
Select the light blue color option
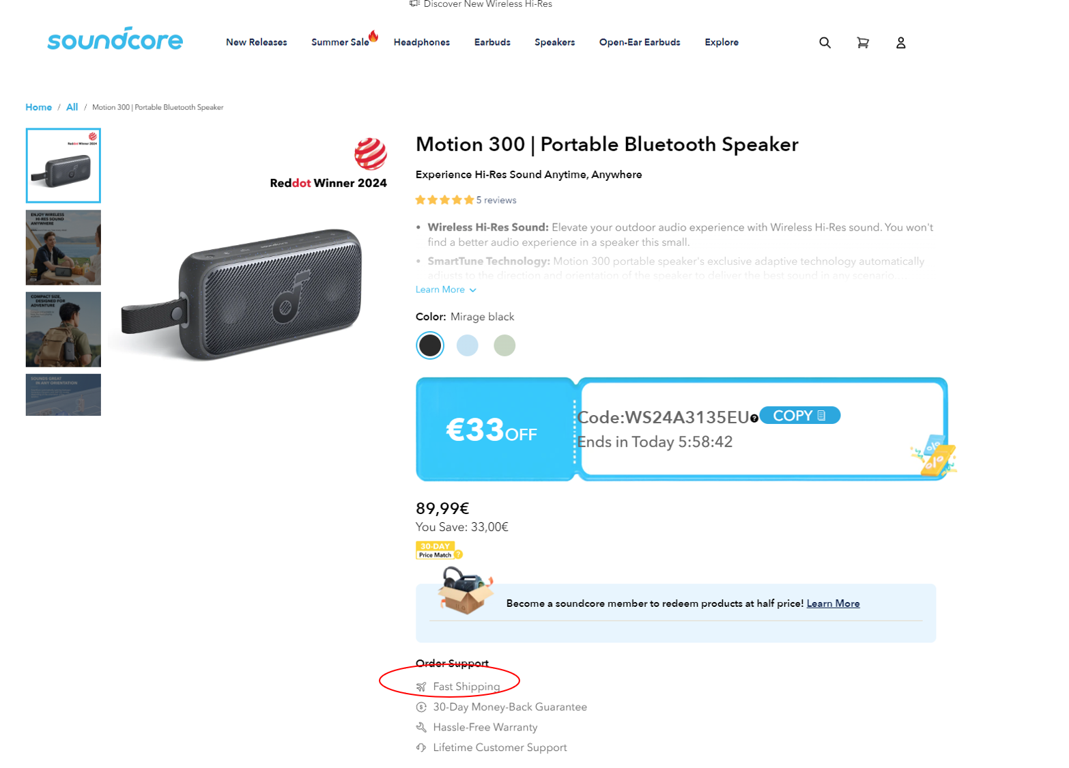point(468,345)
